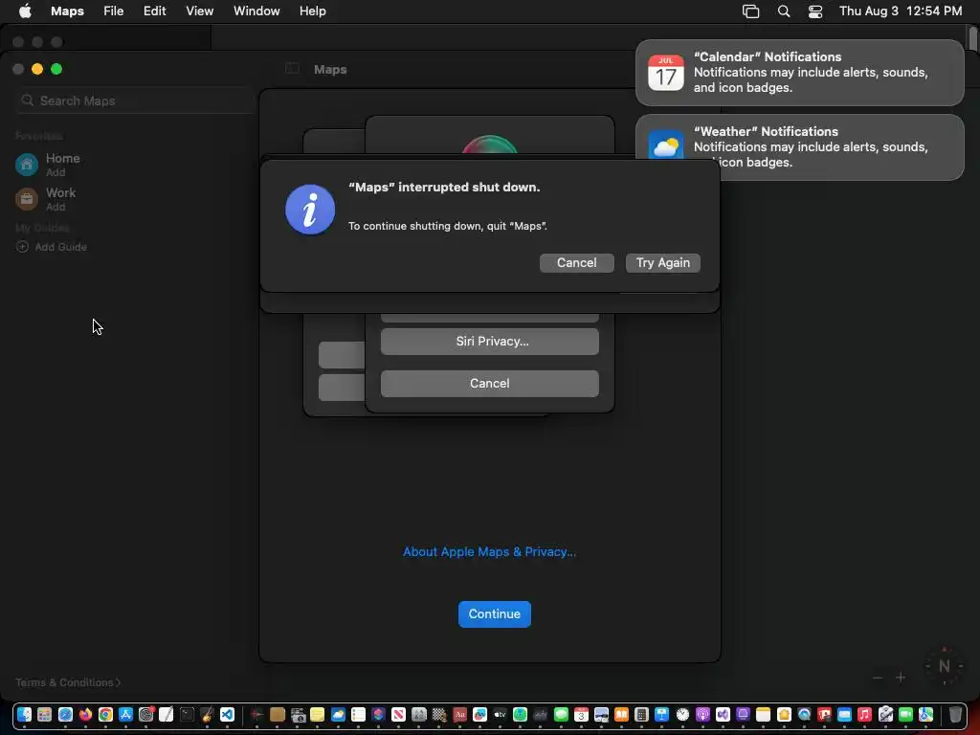Click the compass N control on the map
The height and width of the screenshot is (735, 980).
tap(944, 666)
